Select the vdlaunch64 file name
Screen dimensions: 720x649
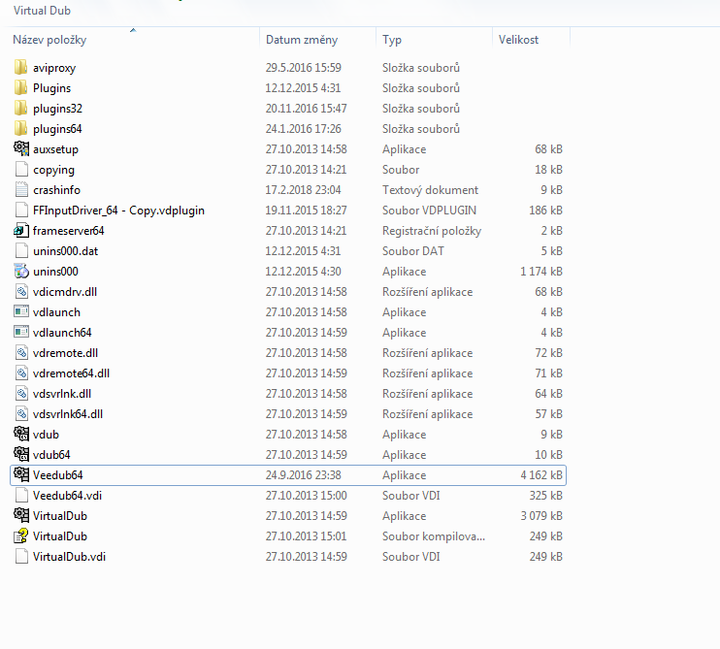(62, 333)
